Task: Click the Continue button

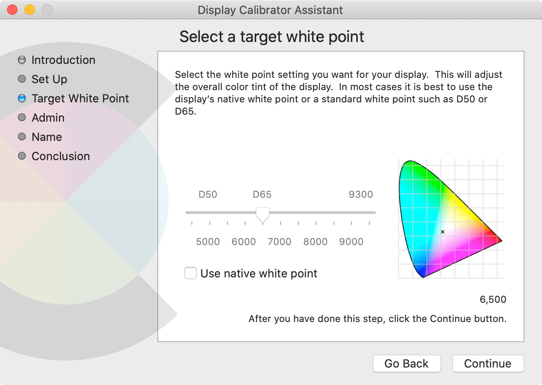Action: [488, 364]
